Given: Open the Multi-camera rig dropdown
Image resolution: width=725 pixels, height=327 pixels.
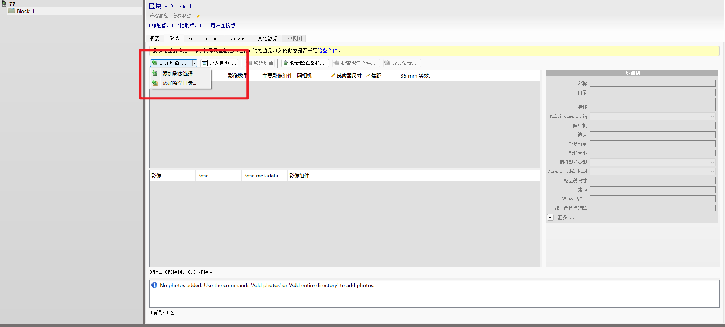Looking at the screenshot, I should (x=653, y=116).
